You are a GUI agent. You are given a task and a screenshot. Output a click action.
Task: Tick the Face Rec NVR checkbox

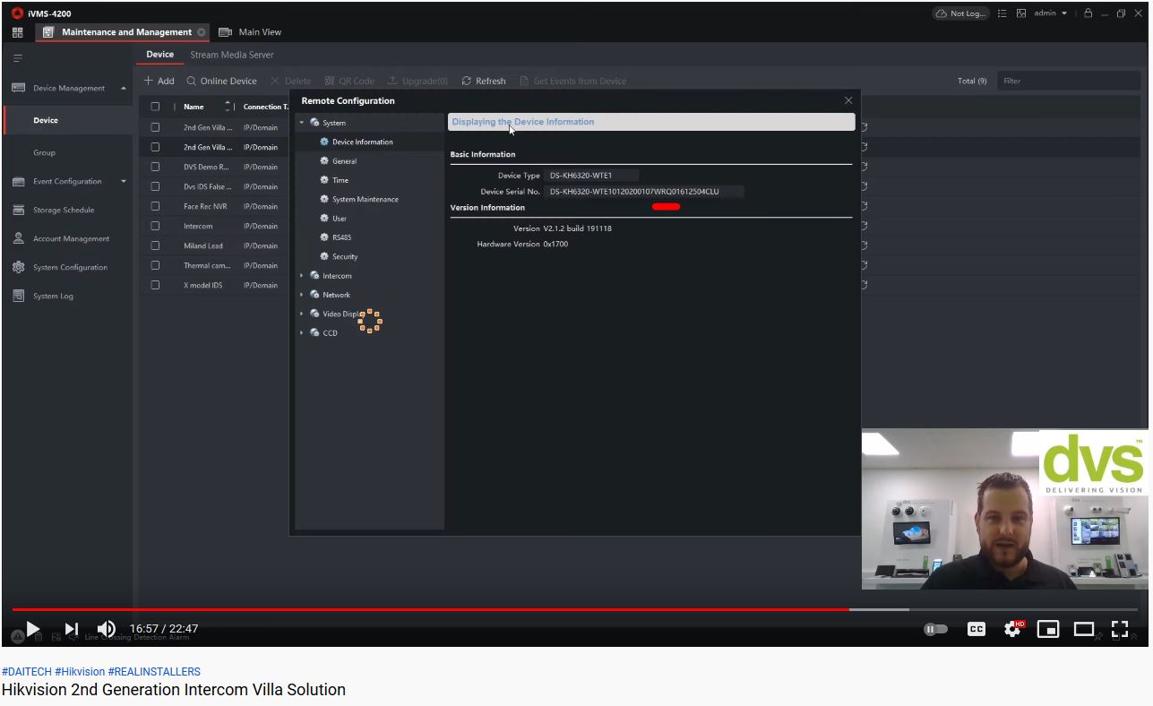pyautogui.click(x=155, y=206)
